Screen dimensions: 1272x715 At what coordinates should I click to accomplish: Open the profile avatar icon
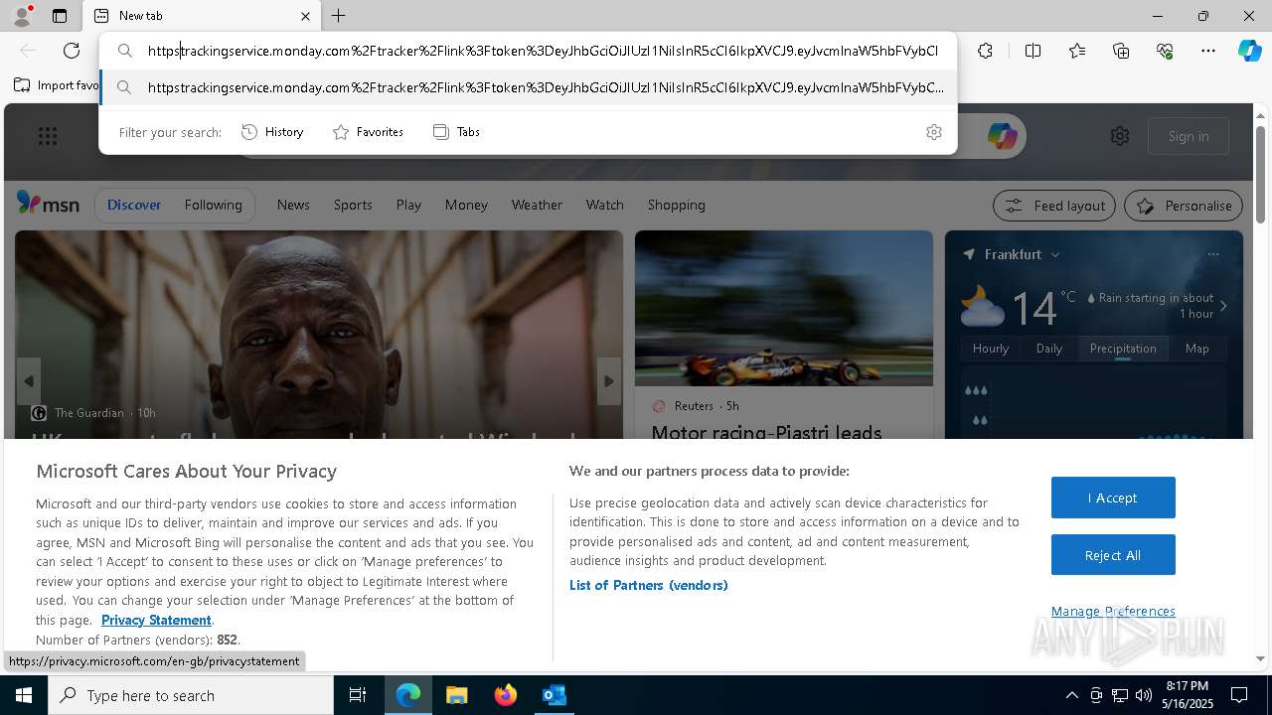pos(21,16)
